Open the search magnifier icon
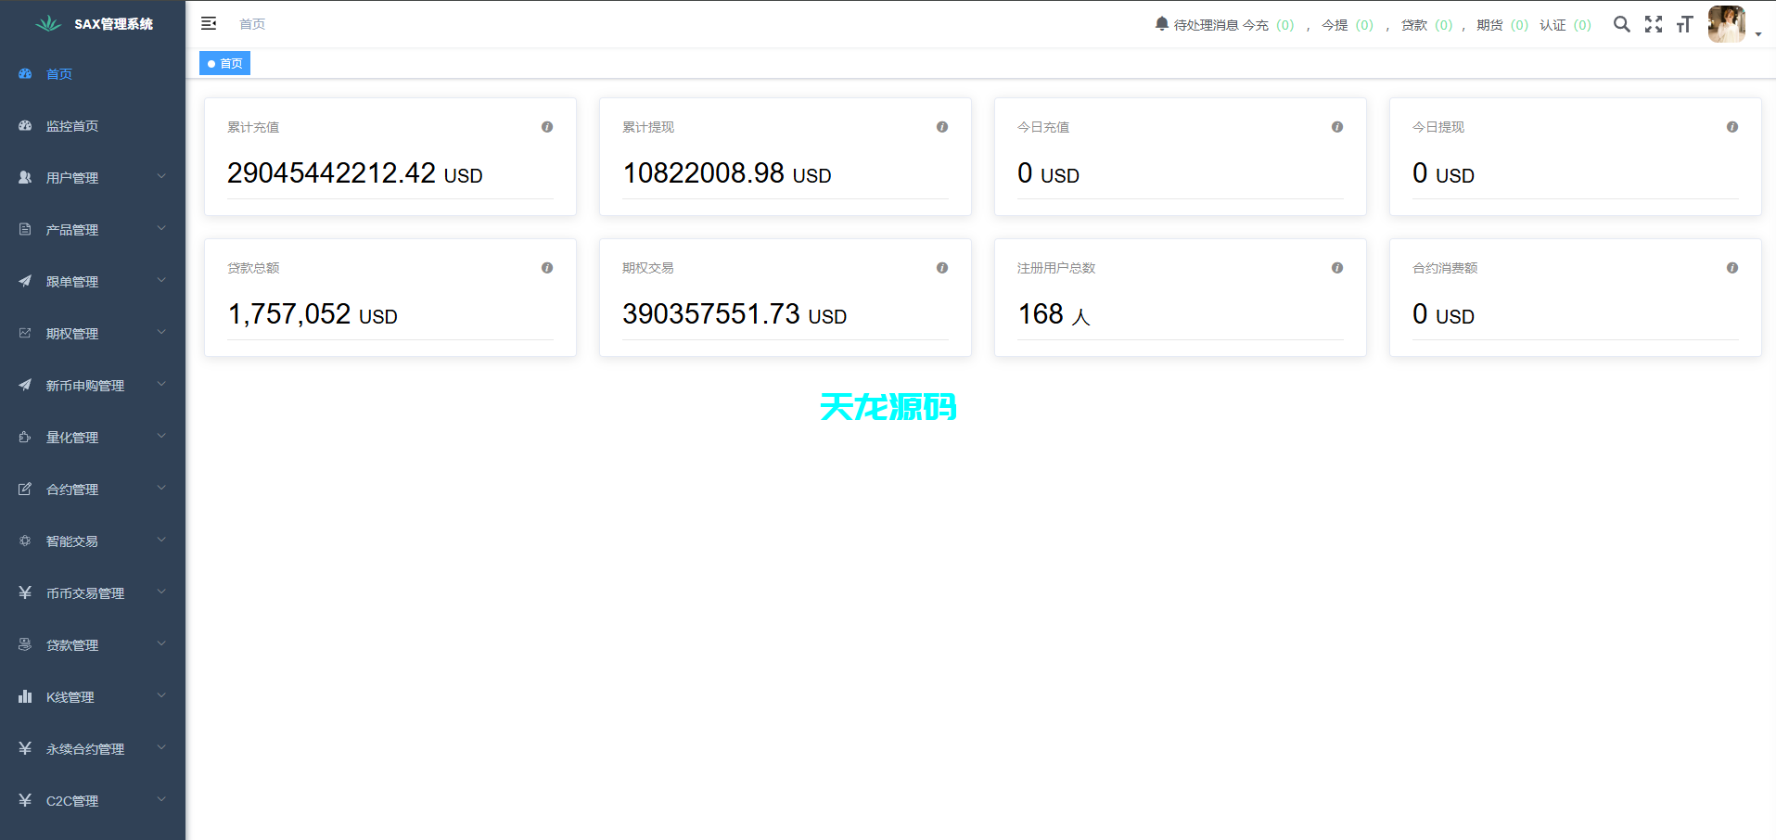 coord(1621,24)
